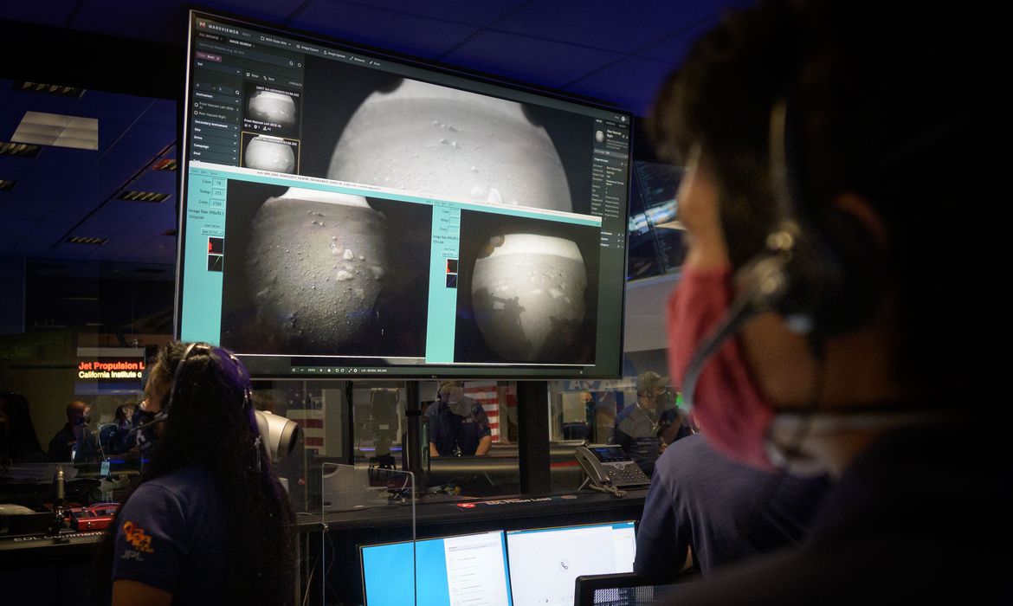Open the Sol Browse tab

208,37
